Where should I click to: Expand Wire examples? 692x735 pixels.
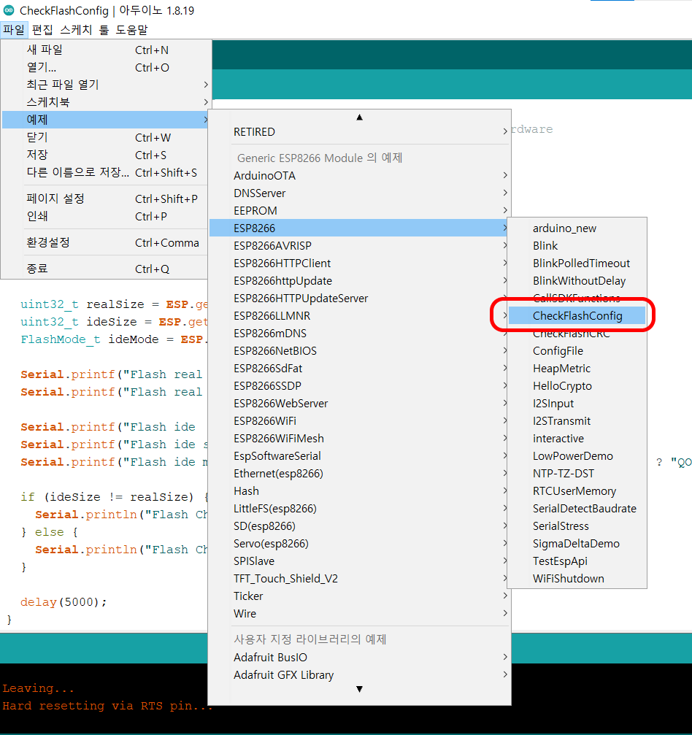[x=360, y=613]
